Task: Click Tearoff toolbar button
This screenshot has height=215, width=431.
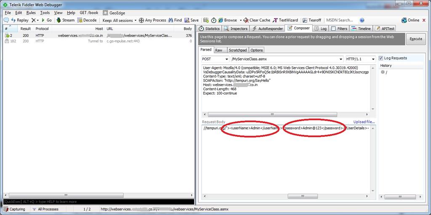Action: (x=312, y=20)
